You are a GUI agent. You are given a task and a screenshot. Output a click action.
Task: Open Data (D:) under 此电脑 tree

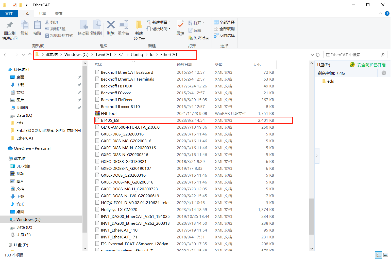coord(24,227)
